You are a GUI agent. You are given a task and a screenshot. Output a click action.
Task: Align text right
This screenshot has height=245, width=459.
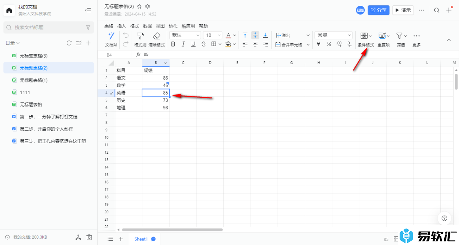pos(265,44)
